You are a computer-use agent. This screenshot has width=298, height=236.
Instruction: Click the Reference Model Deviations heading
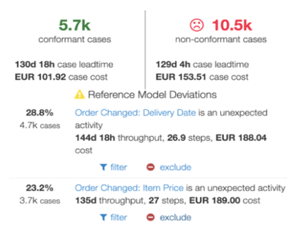(x=152, y=95)
